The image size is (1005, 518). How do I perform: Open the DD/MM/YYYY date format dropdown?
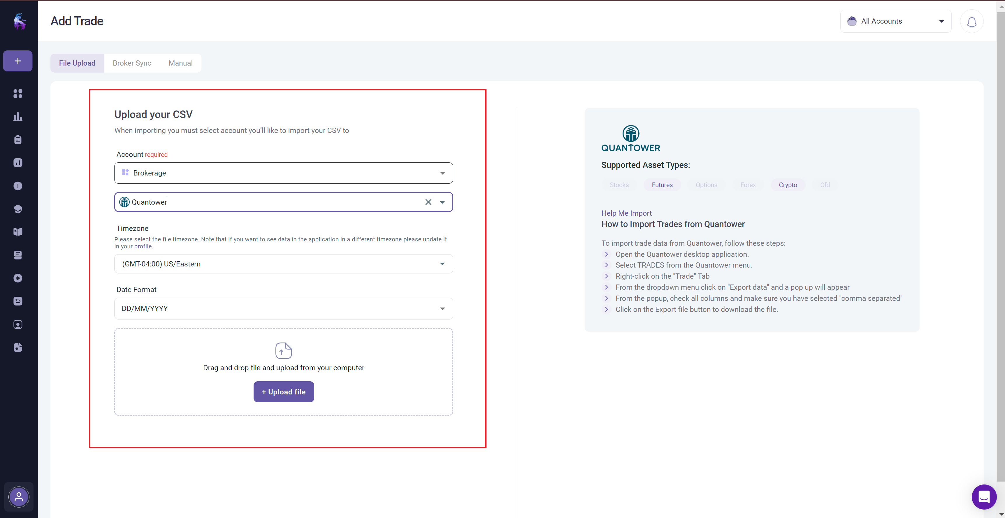point(283,308)
